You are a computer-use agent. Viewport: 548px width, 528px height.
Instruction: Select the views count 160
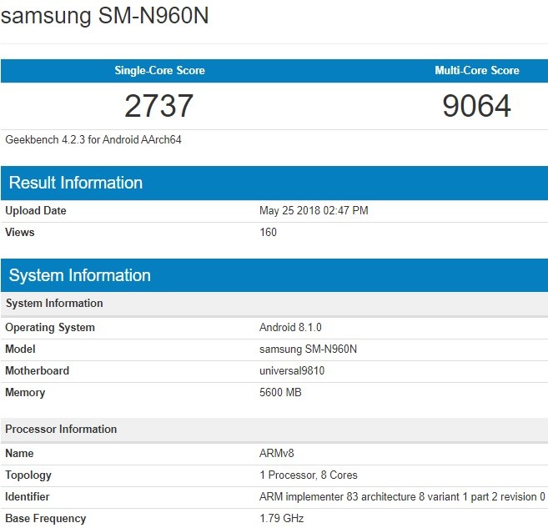click(x=268, y=233)
